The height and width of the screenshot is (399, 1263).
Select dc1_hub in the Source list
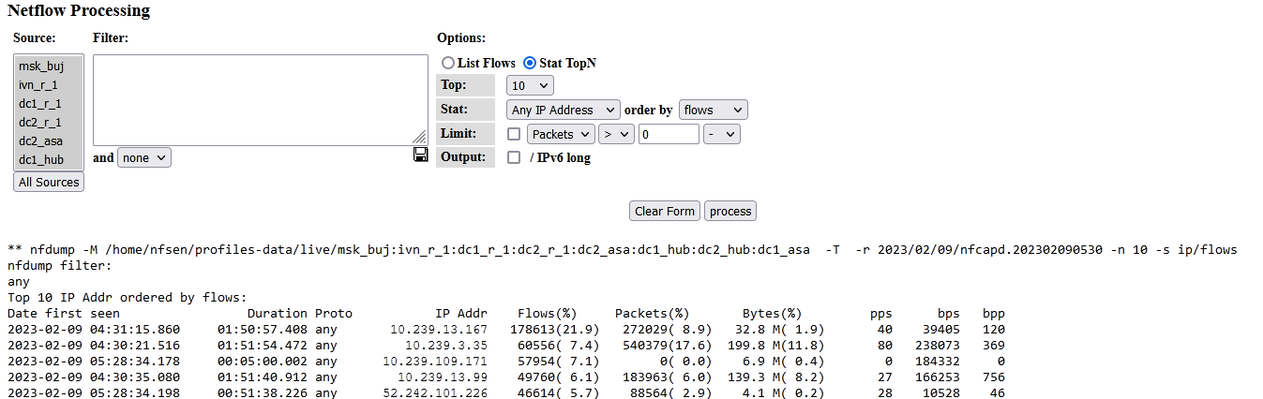[49, 159]
